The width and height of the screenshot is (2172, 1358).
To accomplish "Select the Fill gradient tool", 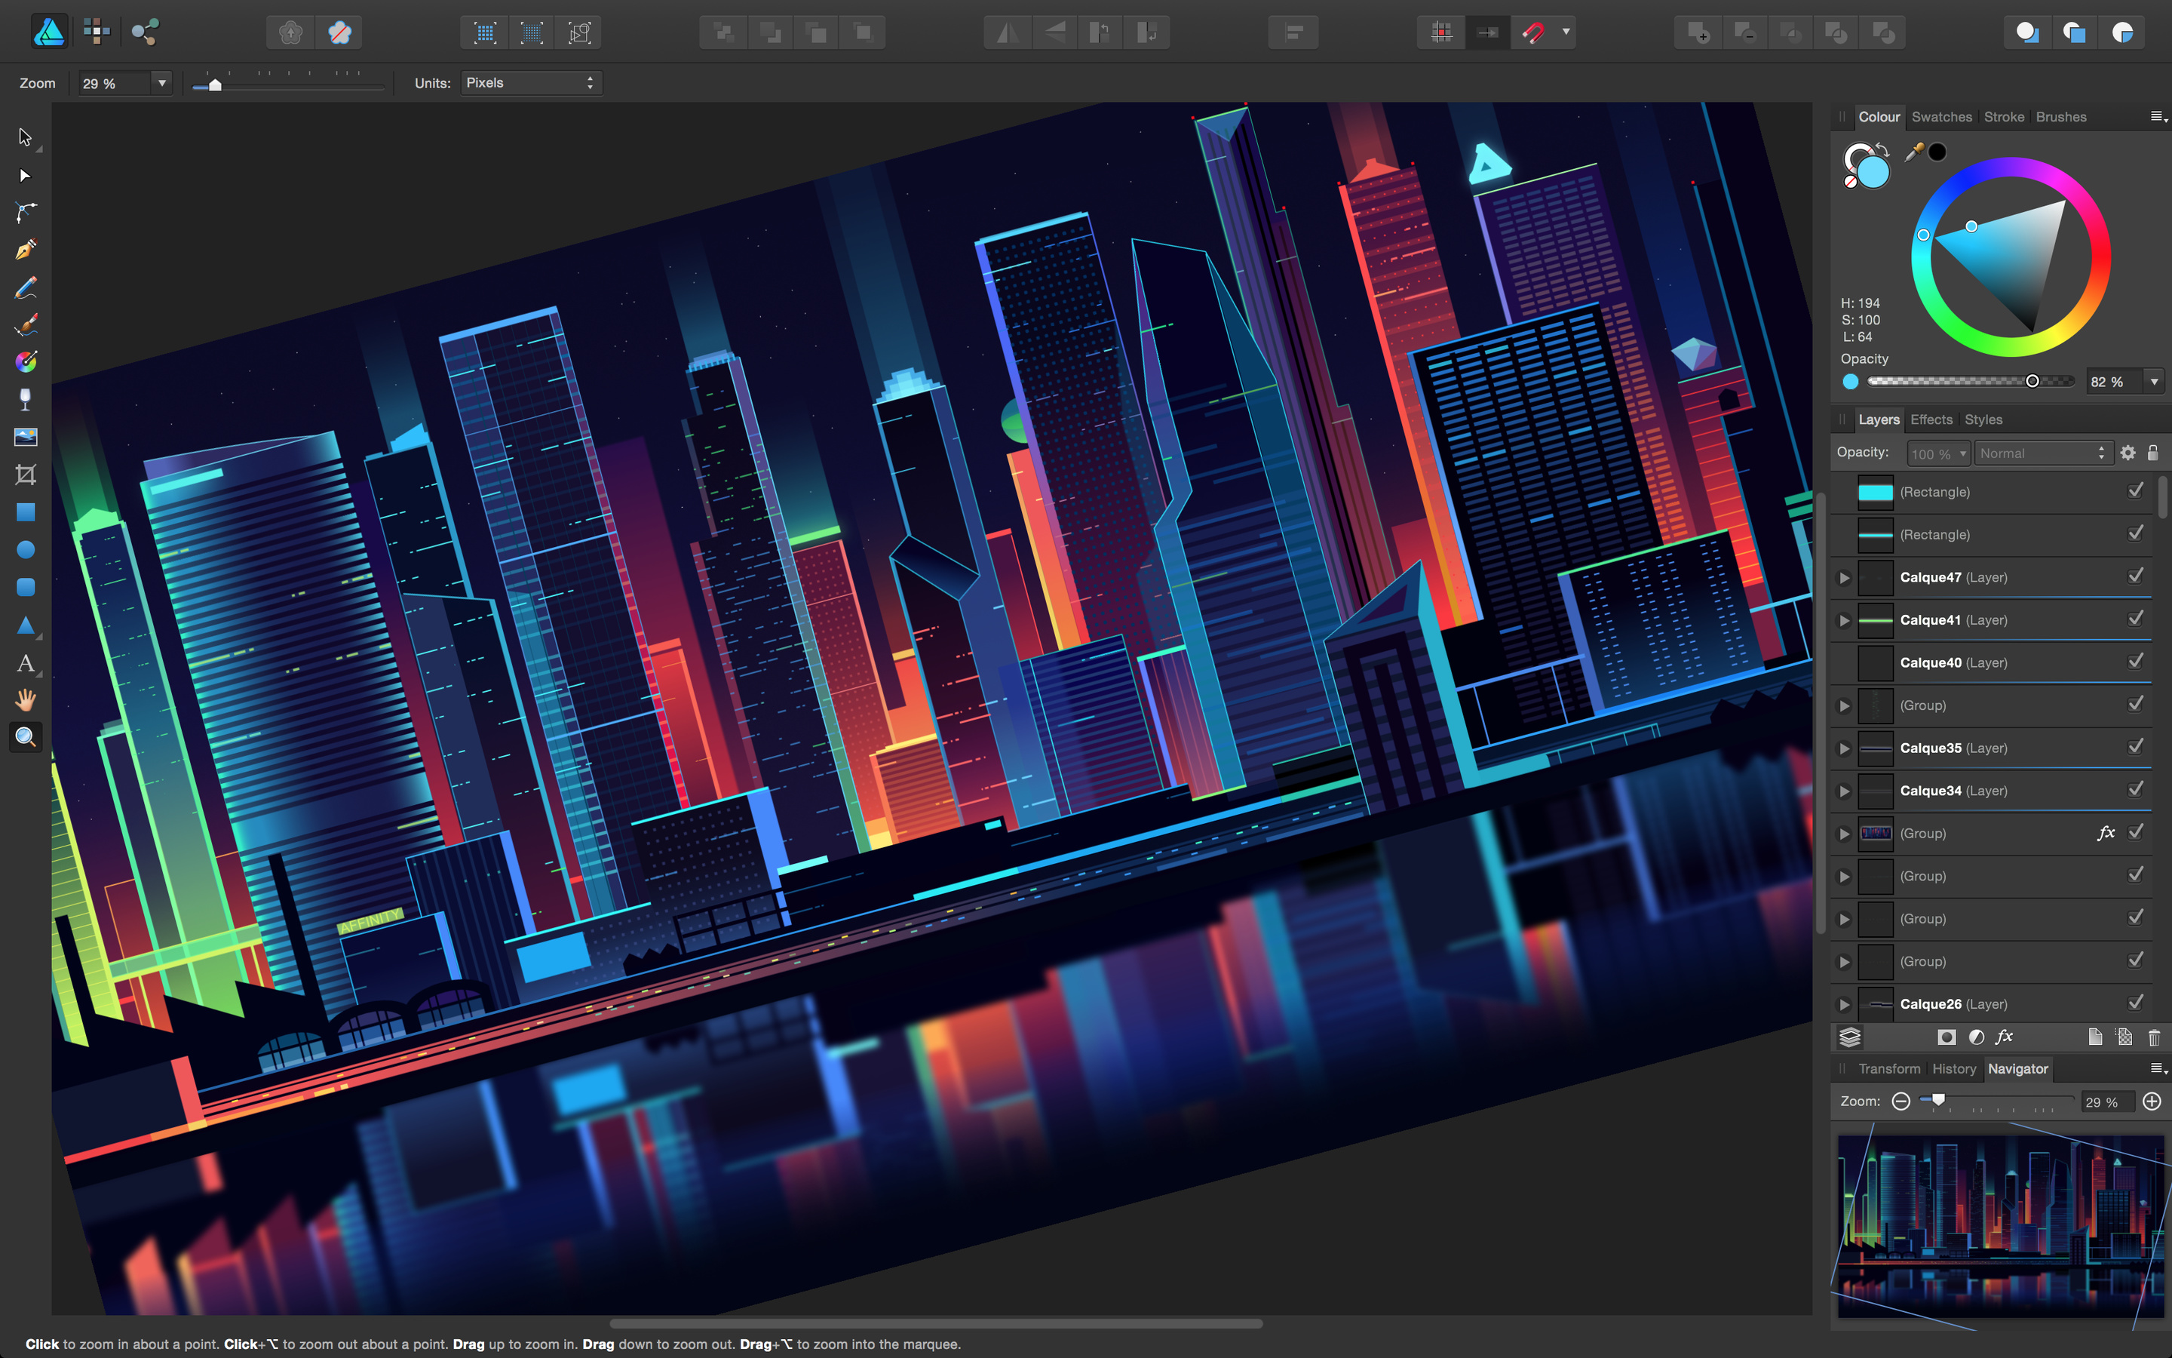I will point(25,362).
